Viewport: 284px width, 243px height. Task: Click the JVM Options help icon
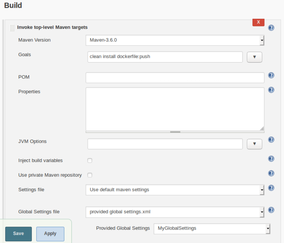(272, 139)
